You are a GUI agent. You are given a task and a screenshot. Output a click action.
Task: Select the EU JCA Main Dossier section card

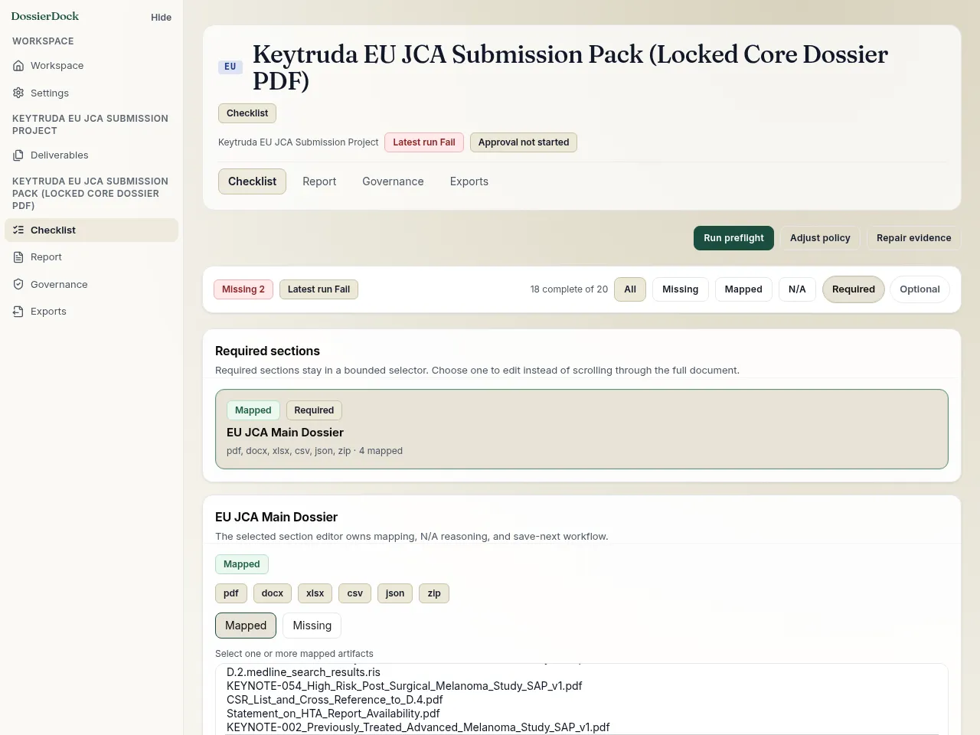click(x=582, y=429)
